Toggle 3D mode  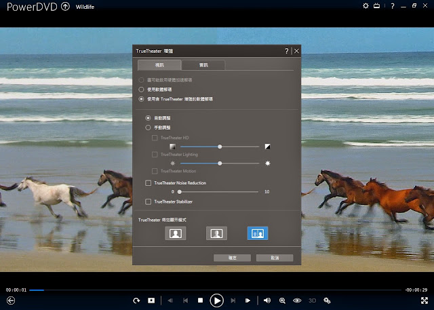click(x=312, y=301)
